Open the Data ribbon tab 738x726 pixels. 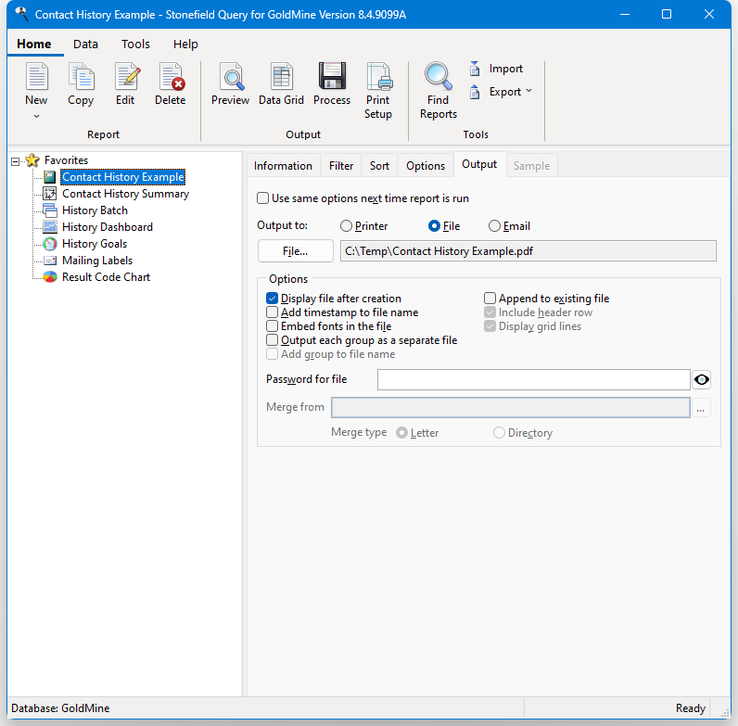(85, 44)
